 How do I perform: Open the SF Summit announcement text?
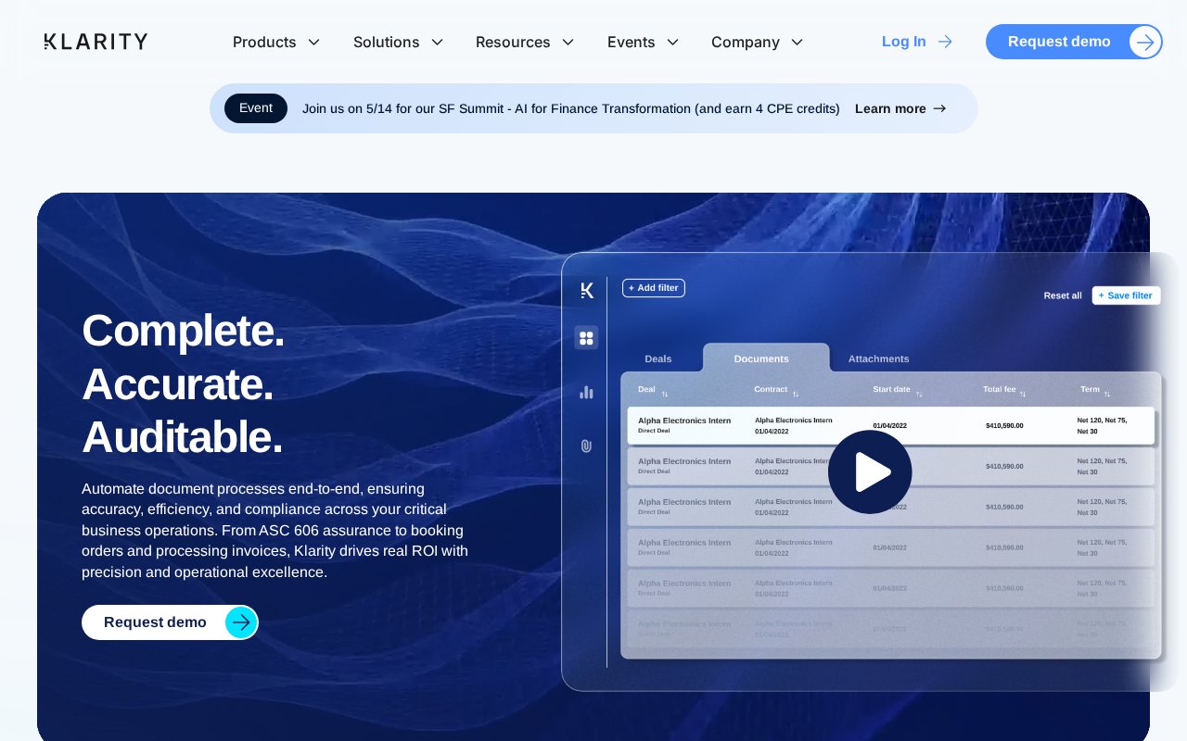[571, 108]
